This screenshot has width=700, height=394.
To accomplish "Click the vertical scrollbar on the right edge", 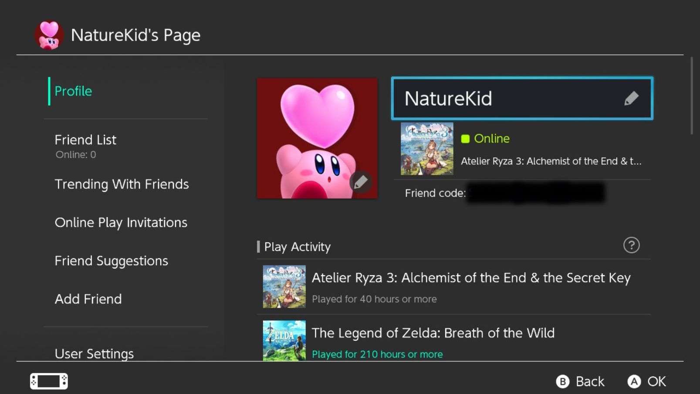I will 691,96.
